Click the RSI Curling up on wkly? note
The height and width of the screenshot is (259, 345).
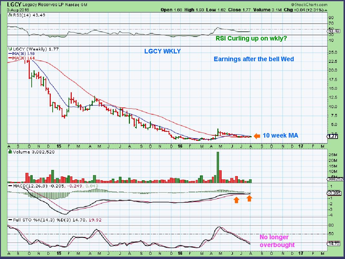(x=251, y=38)
